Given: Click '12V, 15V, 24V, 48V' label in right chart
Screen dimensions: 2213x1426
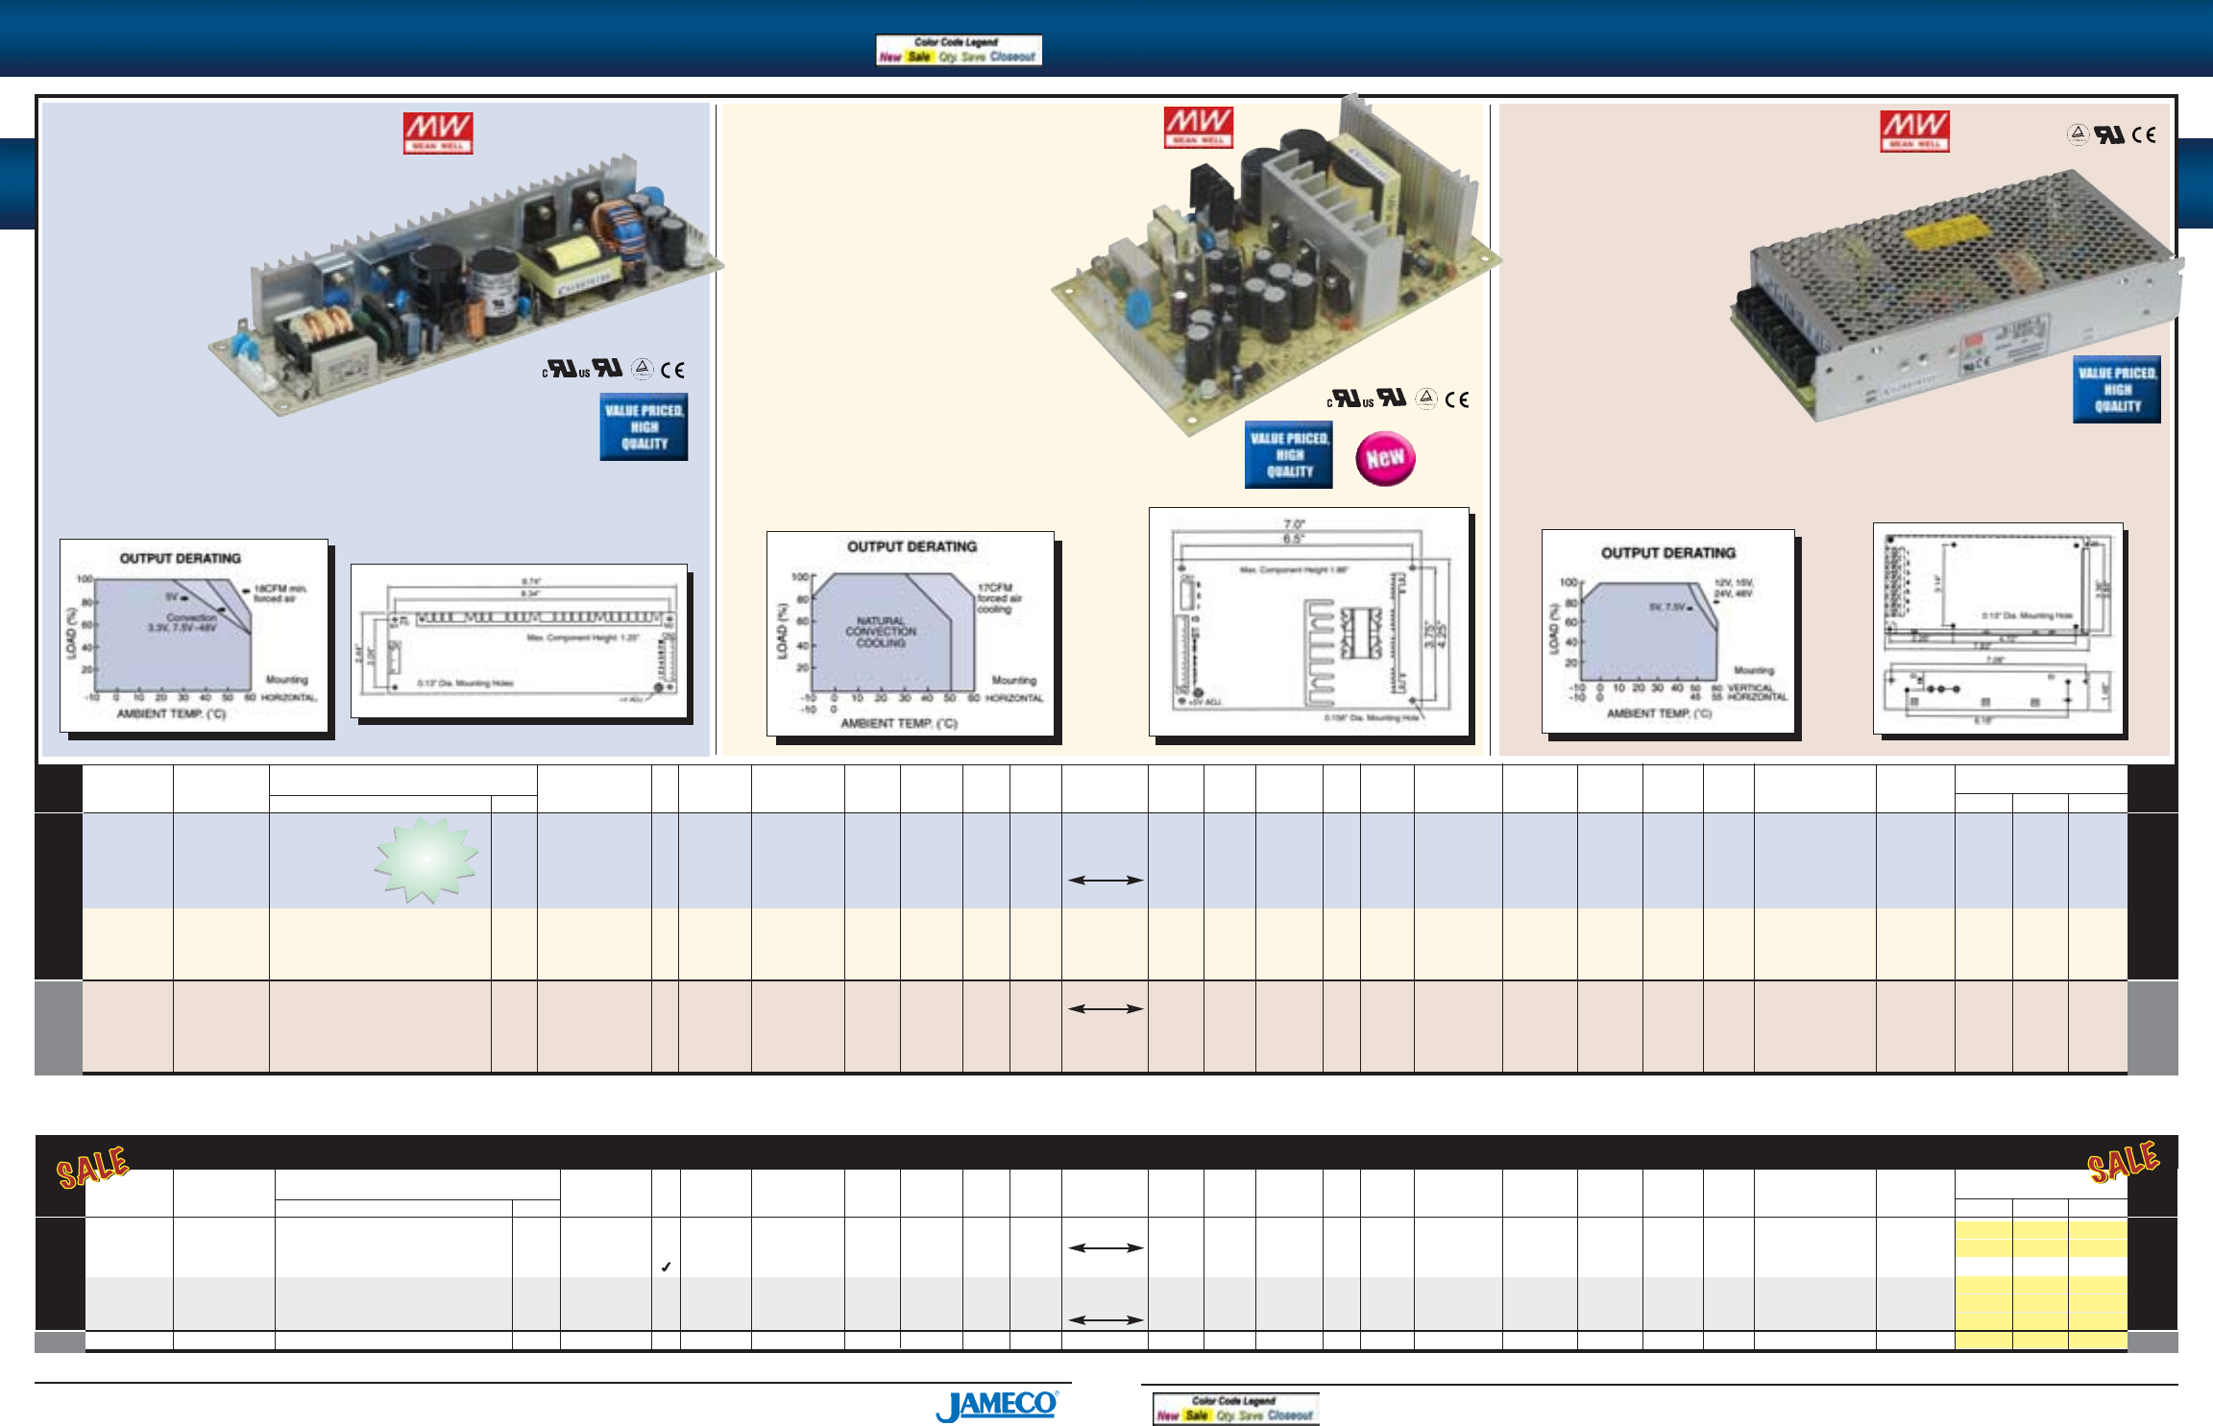Looking at the screenshot, I should [1734, 589].
